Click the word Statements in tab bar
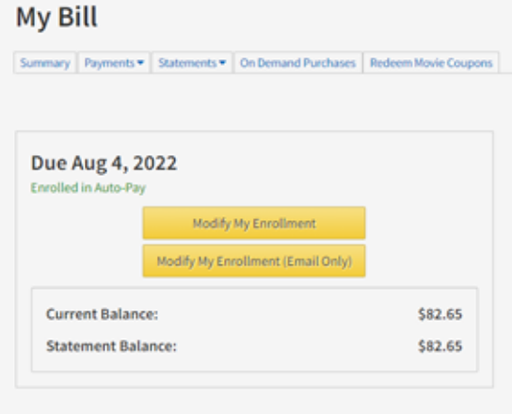The image size is (512, 414). 187,63
